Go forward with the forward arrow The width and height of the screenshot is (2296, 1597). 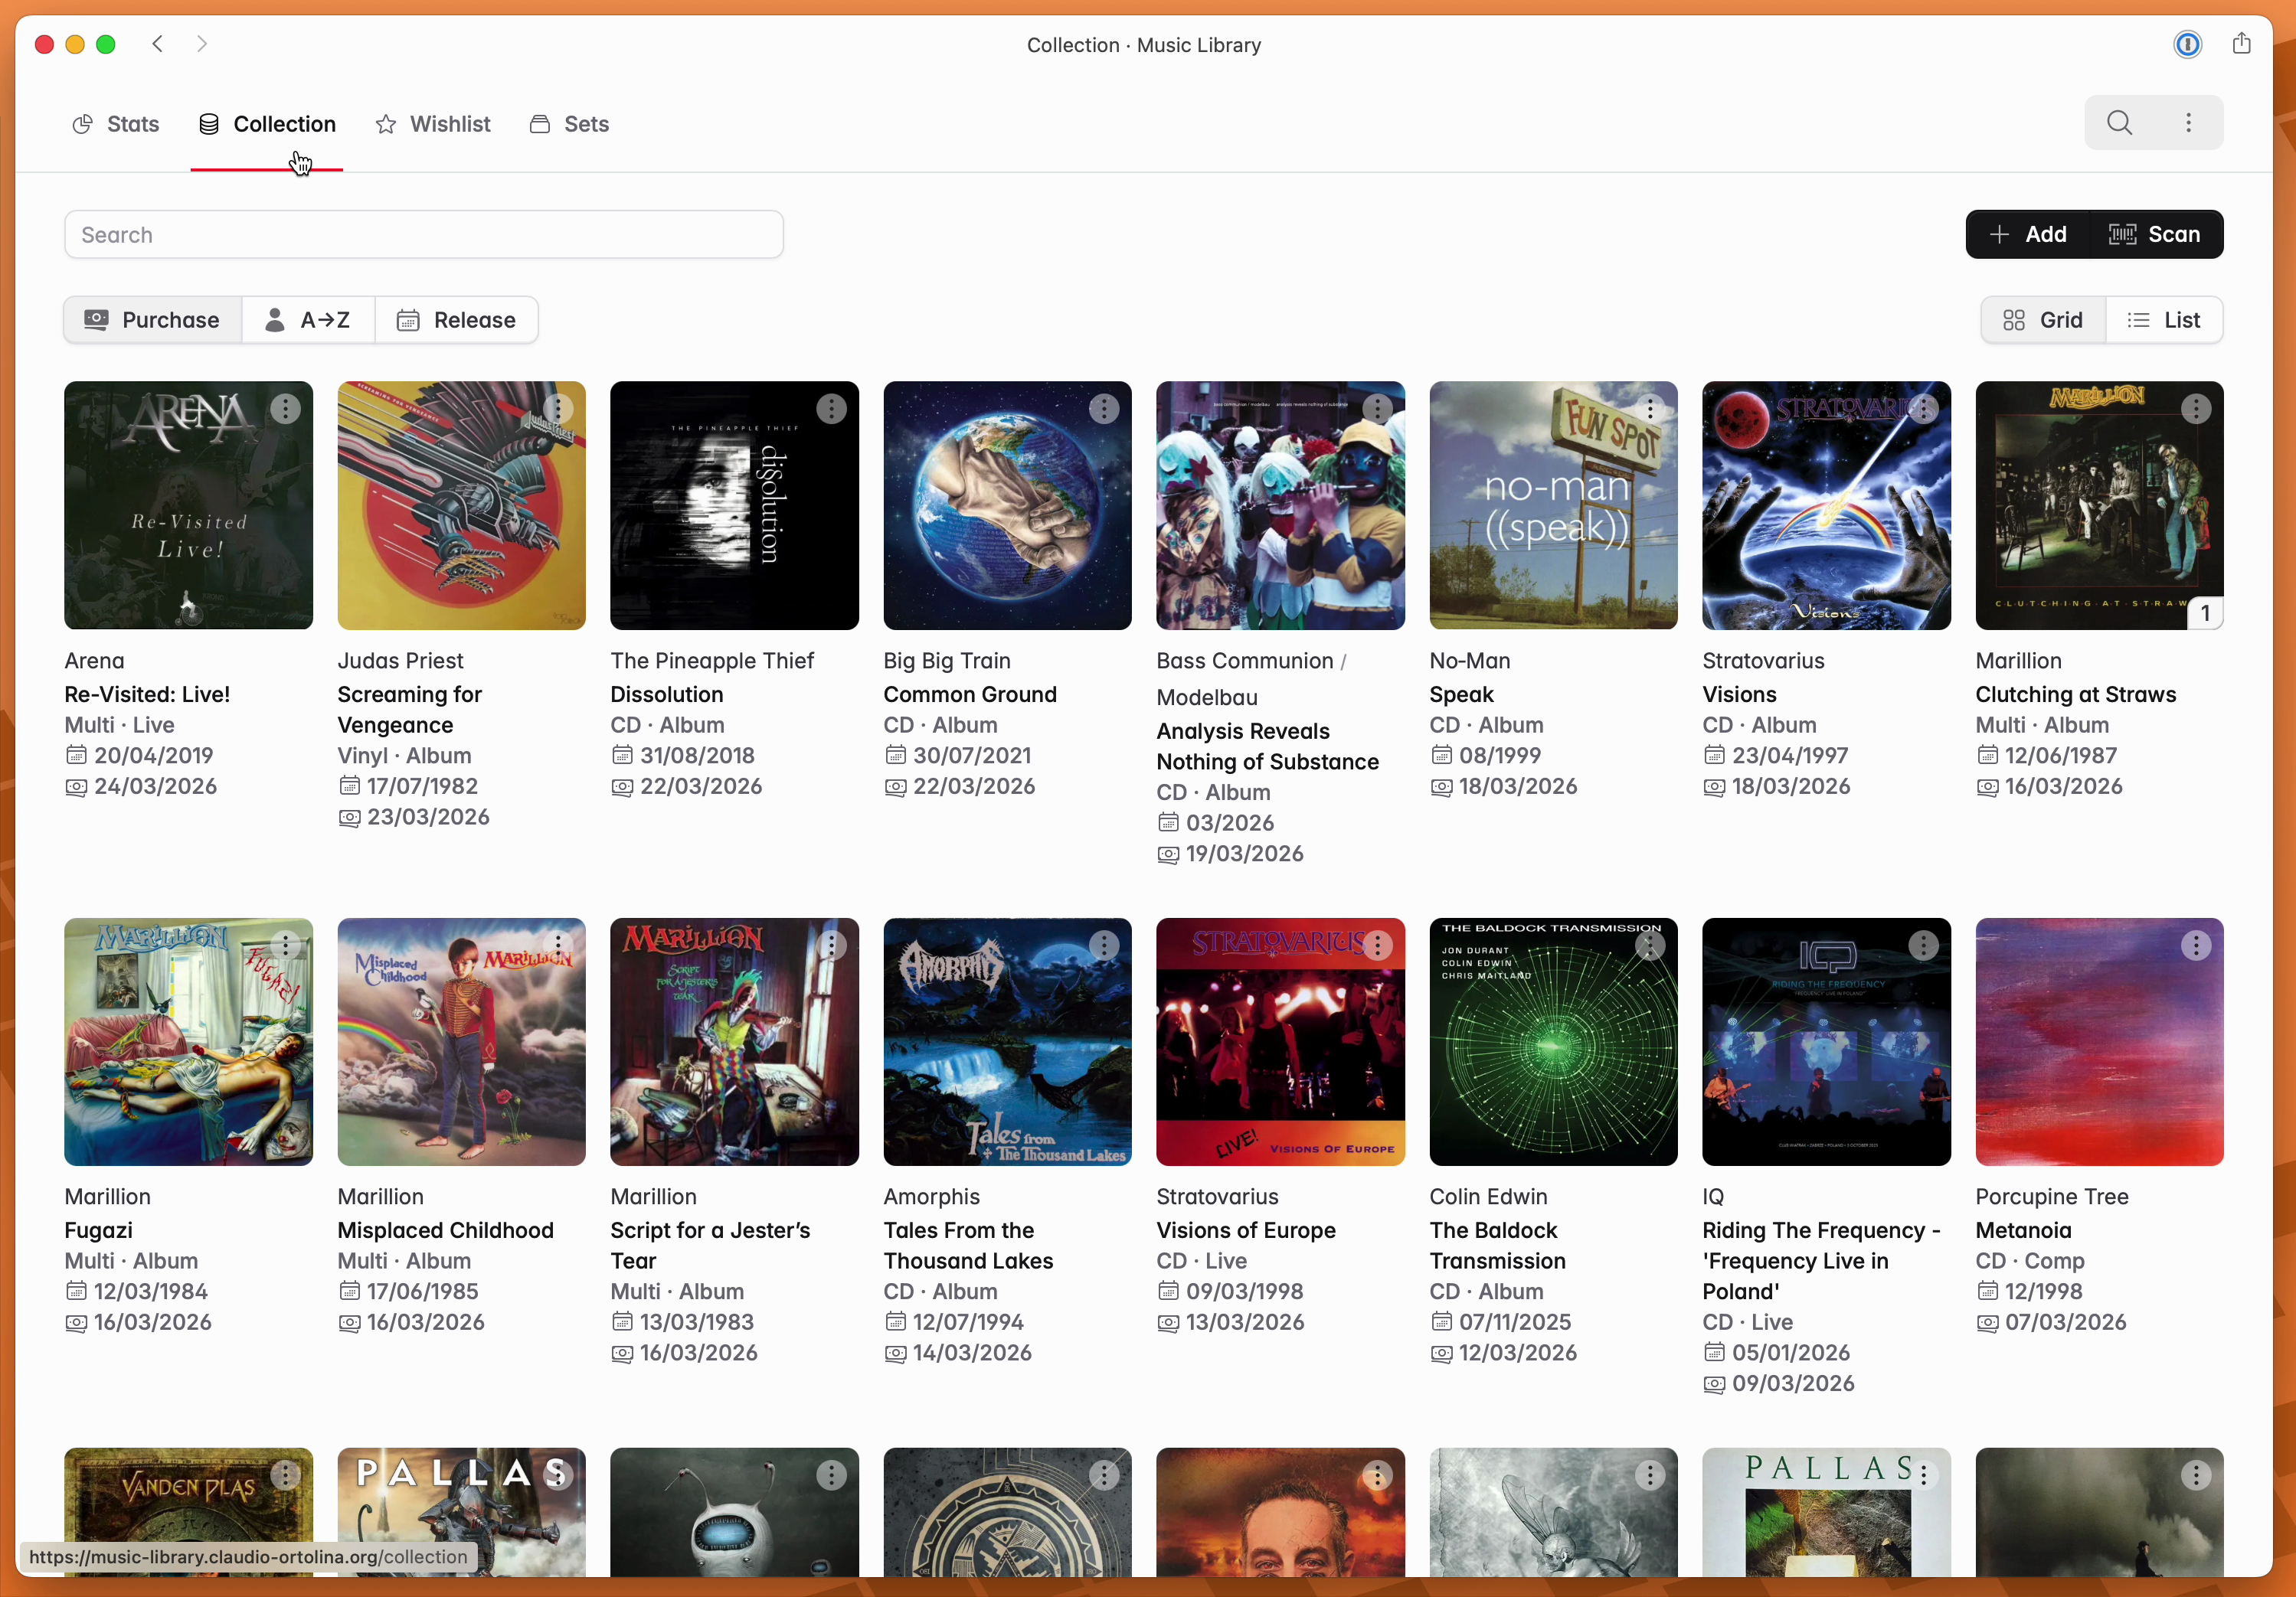click(x=202, y=44)
